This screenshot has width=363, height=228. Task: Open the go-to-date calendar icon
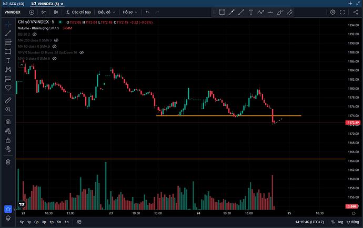coord(79,222)
